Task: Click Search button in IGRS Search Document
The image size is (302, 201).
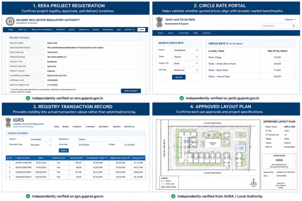Action: coord(64,150)
